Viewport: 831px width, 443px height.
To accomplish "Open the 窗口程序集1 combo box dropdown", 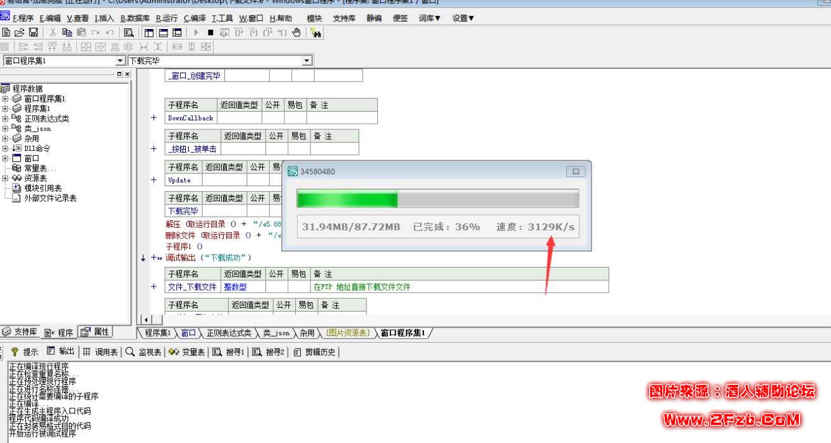I will pos(120,61).
